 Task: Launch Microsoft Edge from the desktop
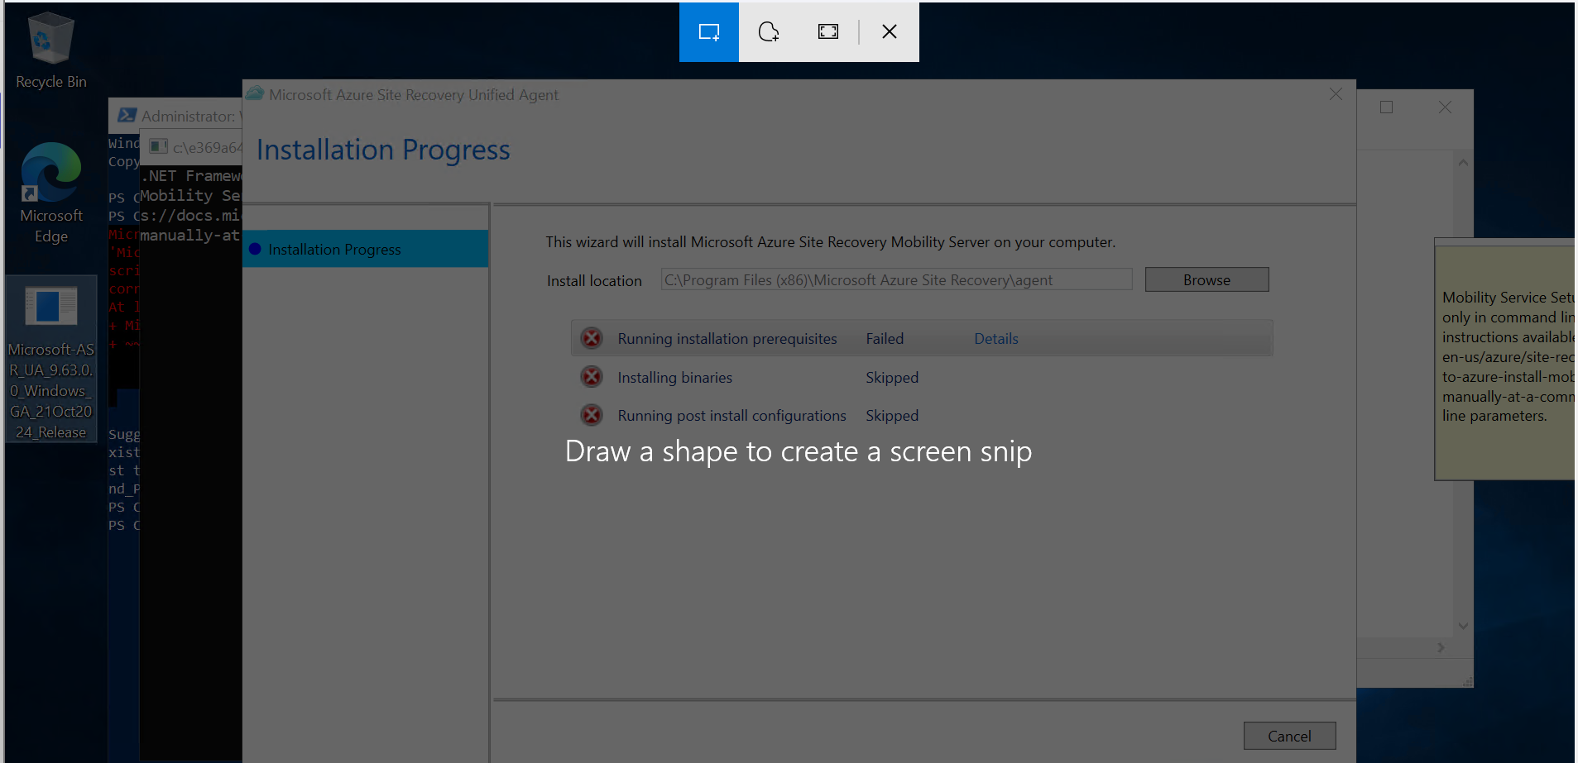(50, 193)
